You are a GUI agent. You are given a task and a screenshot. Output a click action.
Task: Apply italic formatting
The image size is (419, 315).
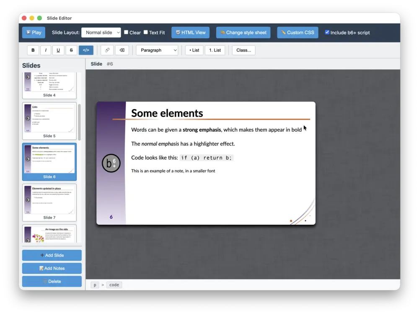tap(45, 50)
